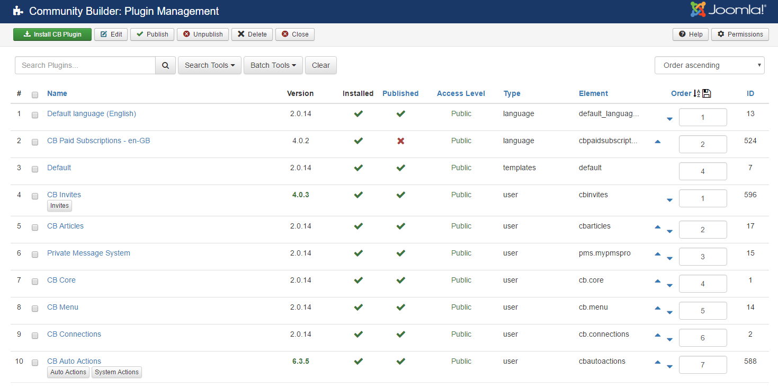
Task: Check the select-all checkbox in header
Action: (35, 95)
